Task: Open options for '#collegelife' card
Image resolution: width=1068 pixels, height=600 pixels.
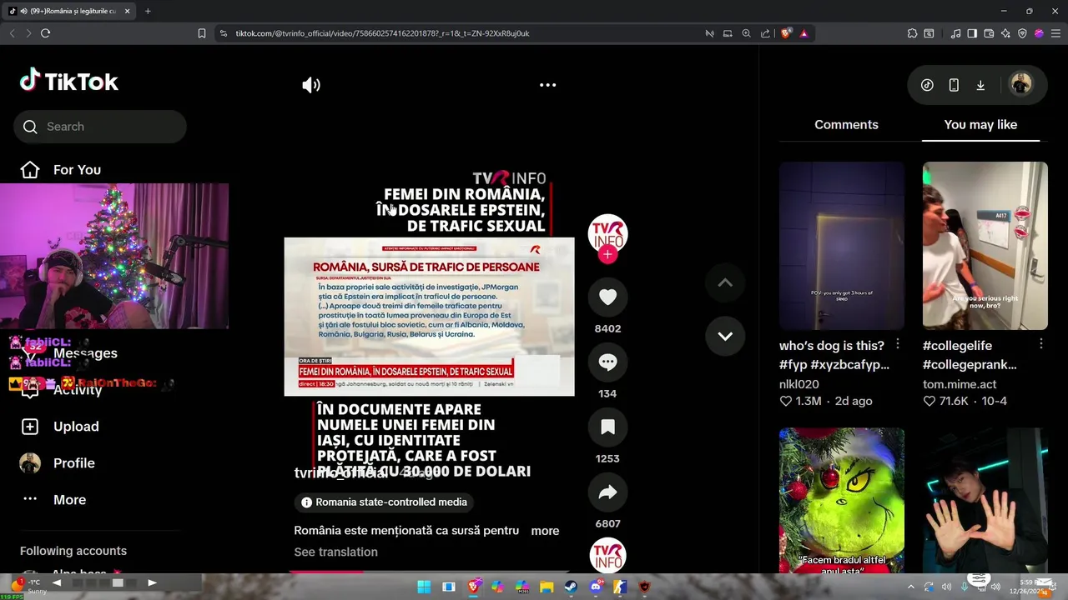Action: 1041,344
